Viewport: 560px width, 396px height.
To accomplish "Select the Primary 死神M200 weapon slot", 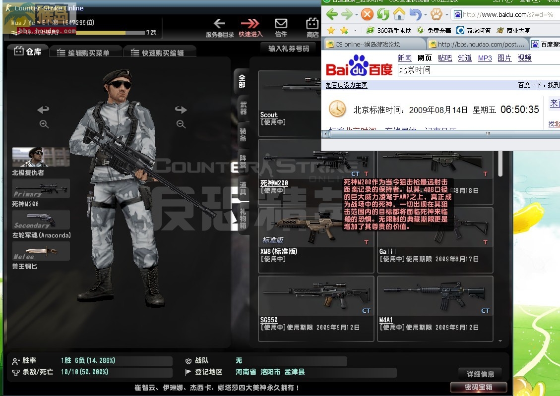I will [x=41, y=189].
